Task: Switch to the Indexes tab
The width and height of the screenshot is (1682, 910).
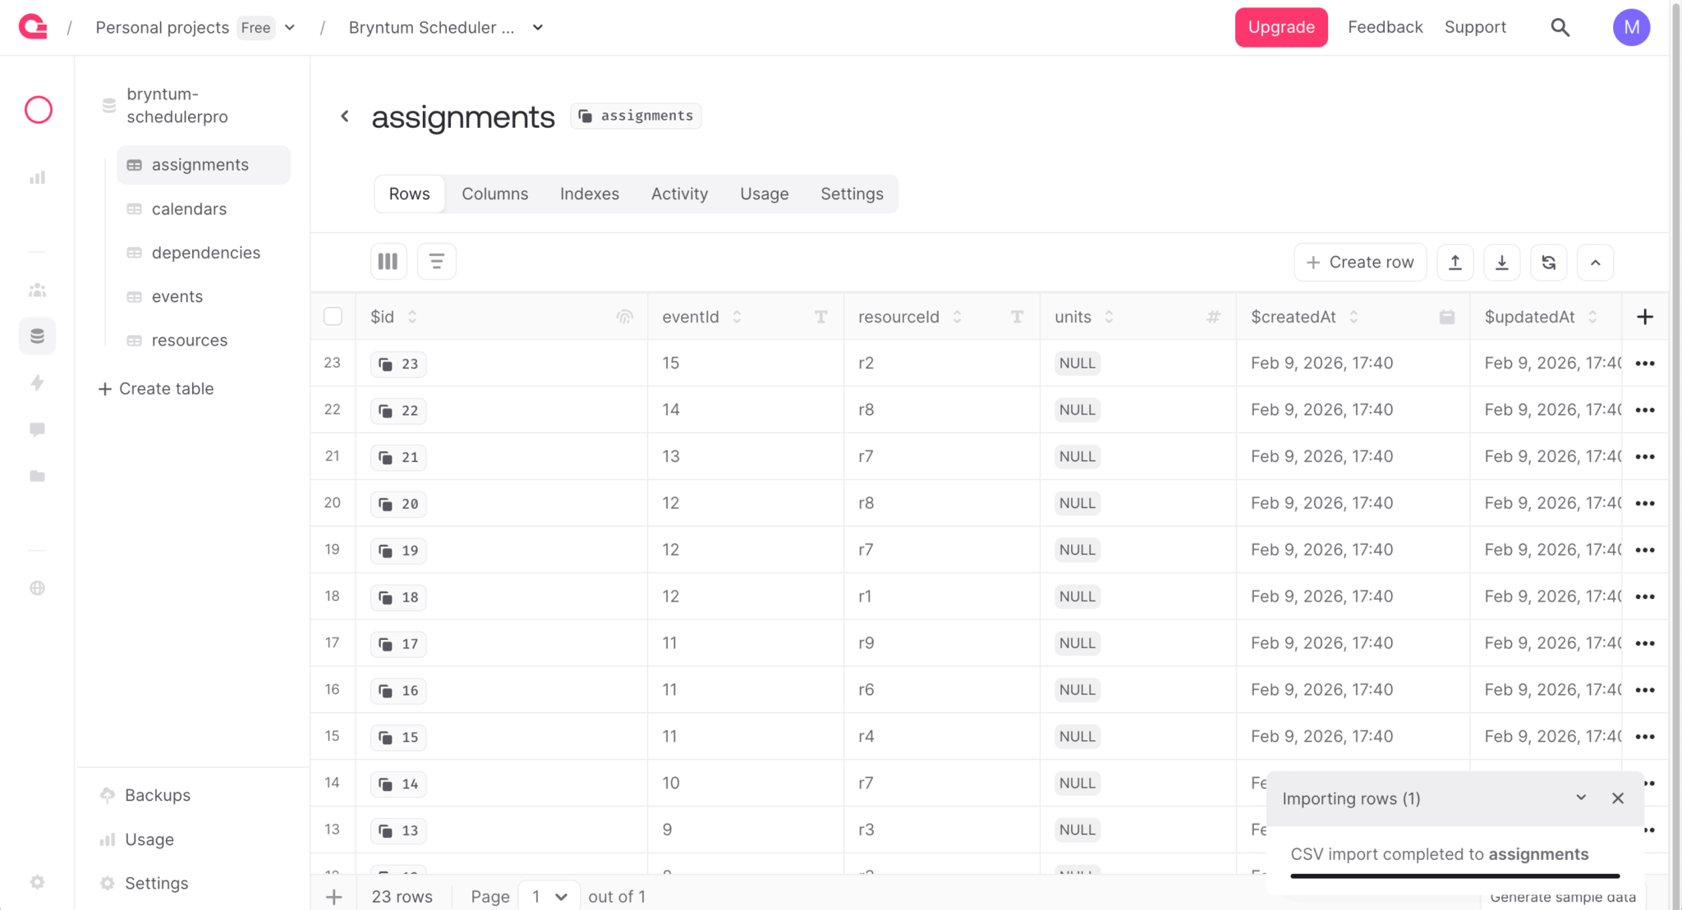Action: pyautogui.click(x=589, y=194)
